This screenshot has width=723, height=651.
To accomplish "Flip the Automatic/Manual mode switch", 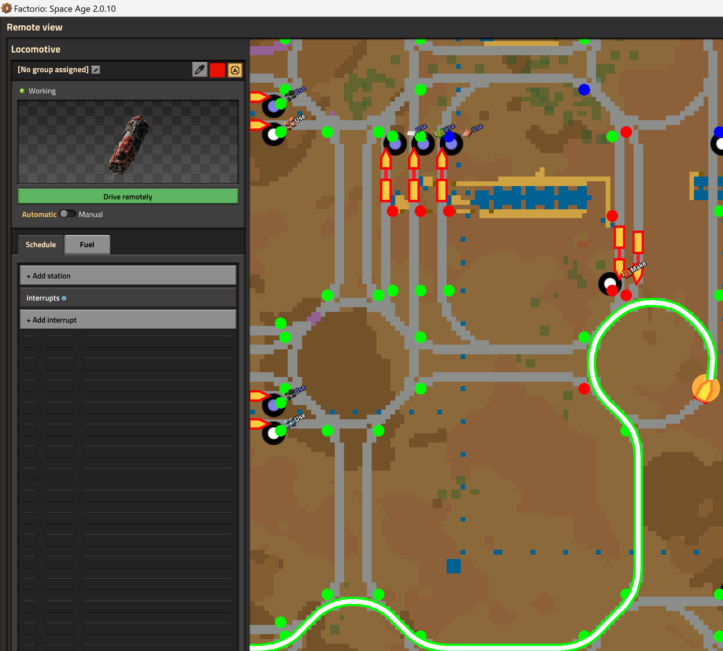I will (x=68, y=214).
